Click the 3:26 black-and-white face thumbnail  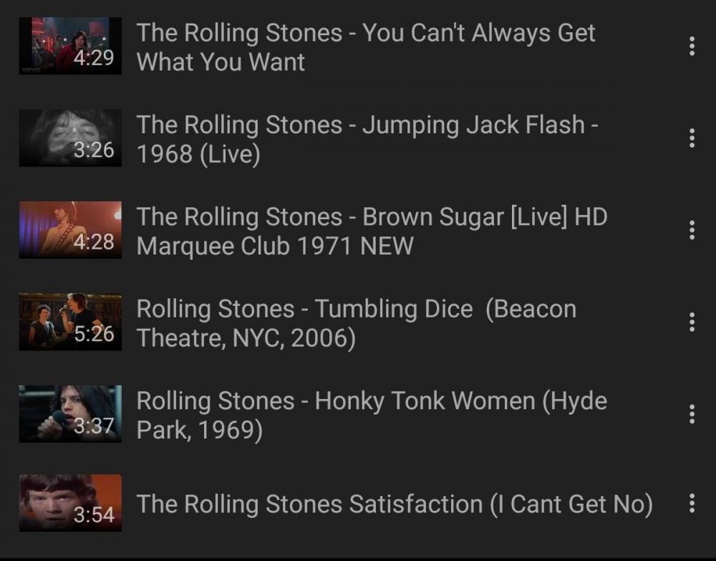(x=70, y=138)
